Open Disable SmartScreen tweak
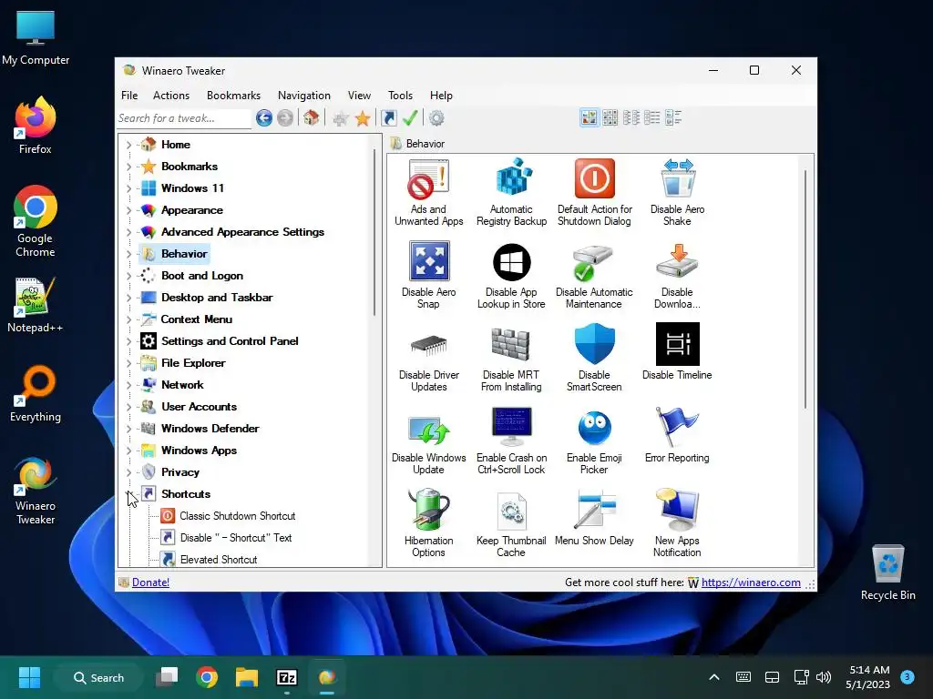Viewport: 933px width, 699px height. 594,358
